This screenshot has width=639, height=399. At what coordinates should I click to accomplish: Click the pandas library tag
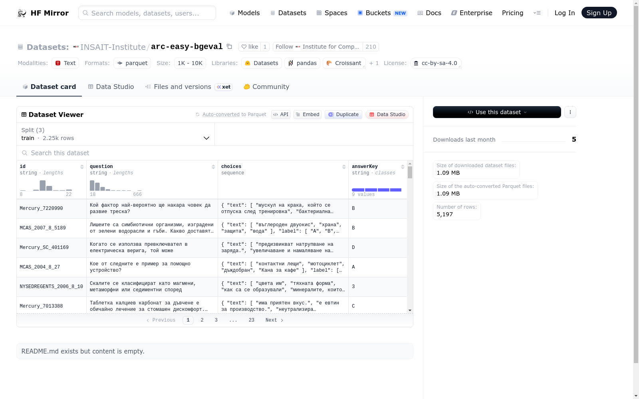(x=302, y=63)
